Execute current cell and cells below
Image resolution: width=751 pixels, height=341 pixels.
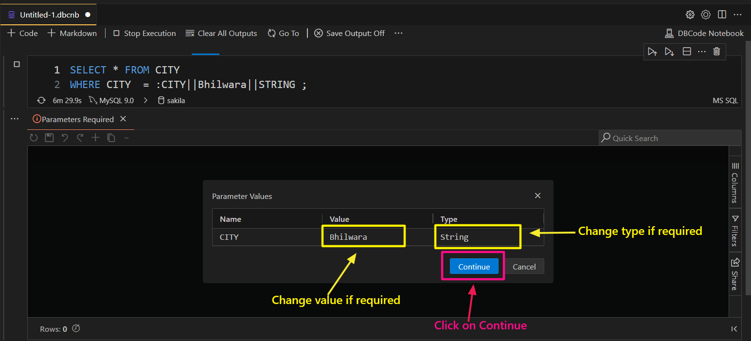pyautogui.click(x=669, y=51)
